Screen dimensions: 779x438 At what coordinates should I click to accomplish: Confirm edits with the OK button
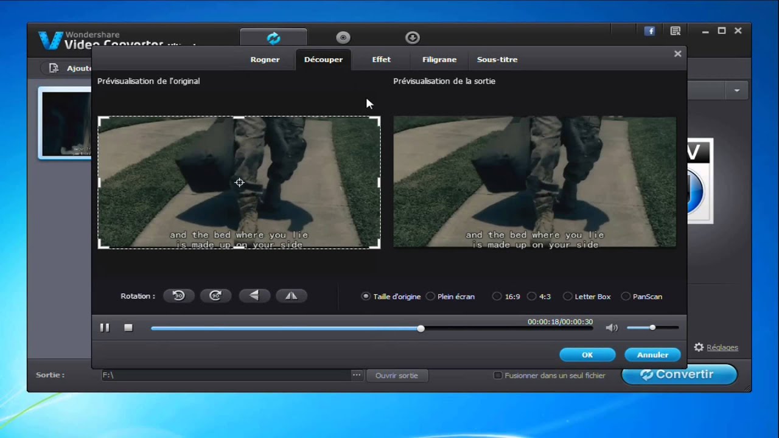(587, 355)
